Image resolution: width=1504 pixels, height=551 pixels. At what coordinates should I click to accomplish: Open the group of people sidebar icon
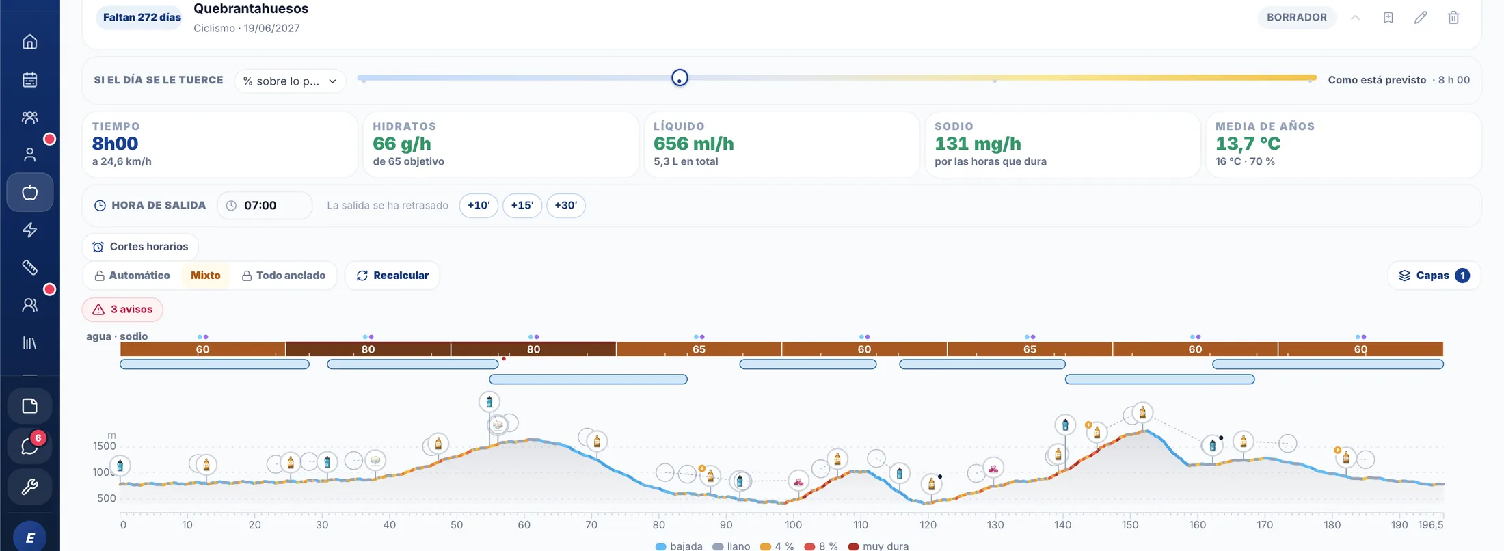(x=30, y=118)
